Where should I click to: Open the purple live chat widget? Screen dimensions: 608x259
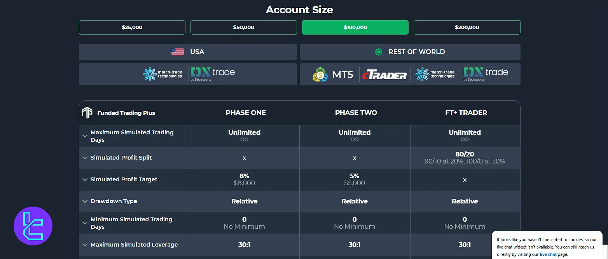tap(33, 226)
